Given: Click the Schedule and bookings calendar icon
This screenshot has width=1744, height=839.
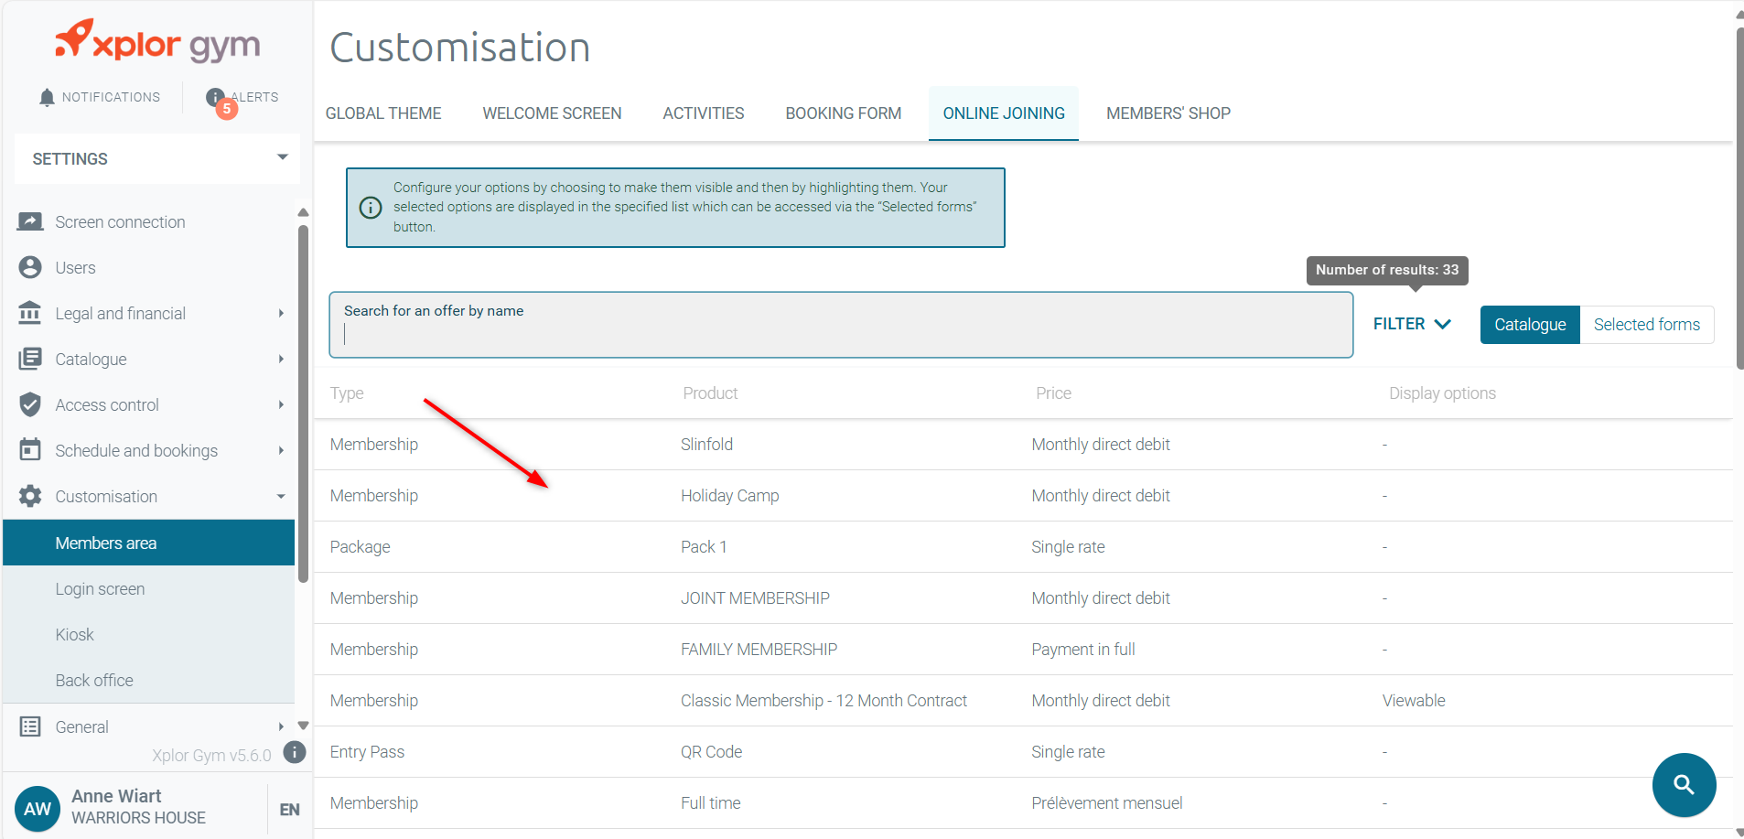Looking at the screenshot, I should click(x=30, y=450).
